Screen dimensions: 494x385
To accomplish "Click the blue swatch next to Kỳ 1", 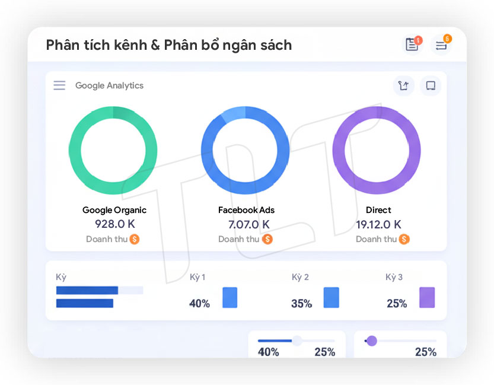I will point(230,298).
